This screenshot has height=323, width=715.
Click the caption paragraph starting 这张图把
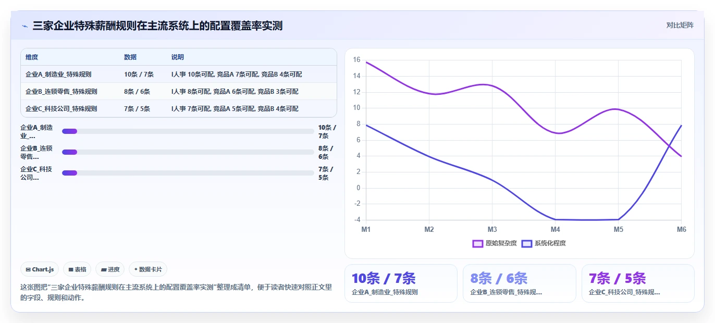[176, 293]
